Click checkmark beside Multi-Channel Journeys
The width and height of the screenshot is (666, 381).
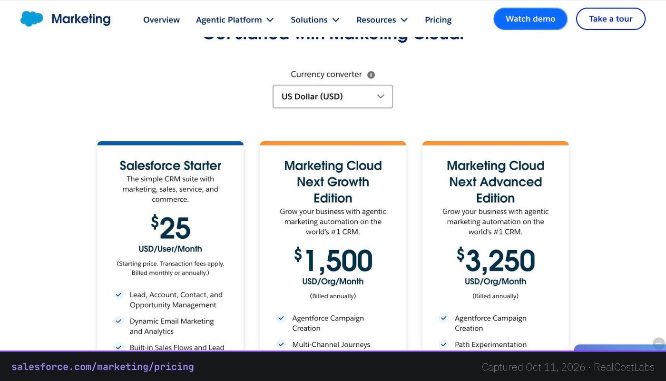[281, 344]
